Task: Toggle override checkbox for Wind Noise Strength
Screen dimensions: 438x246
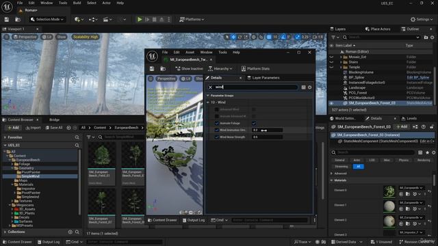Action: pyautogui.click(x=217, y=137)
